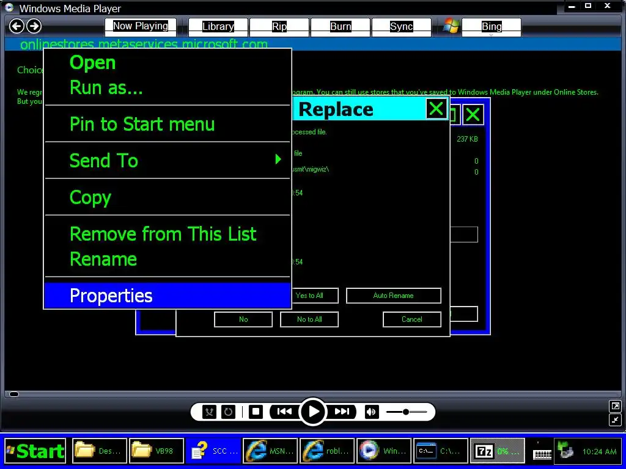
Task: Choose Open in the context menu
Action: point(168,63)
